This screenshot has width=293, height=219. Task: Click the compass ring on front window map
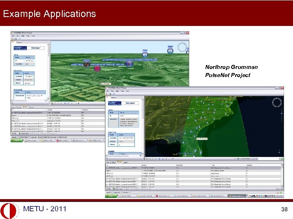[277, 102]
